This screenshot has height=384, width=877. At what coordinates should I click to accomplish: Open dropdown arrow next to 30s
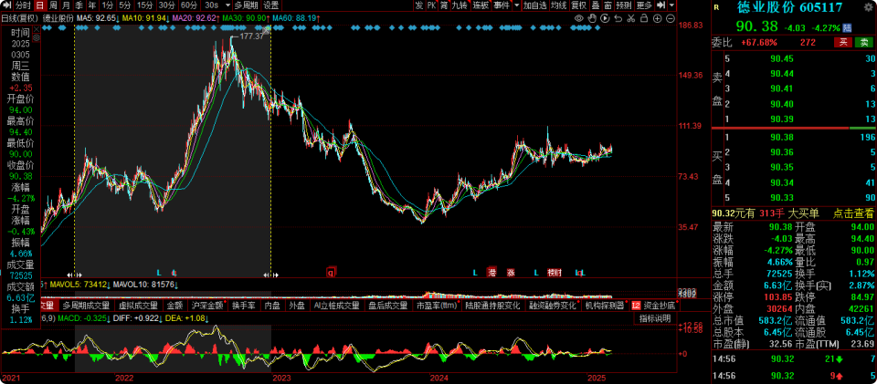point(227,5)
